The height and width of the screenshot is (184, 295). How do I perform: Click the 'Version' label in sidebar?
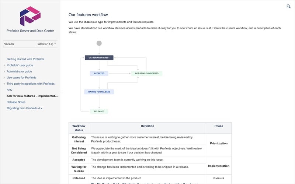pos(9,44)
